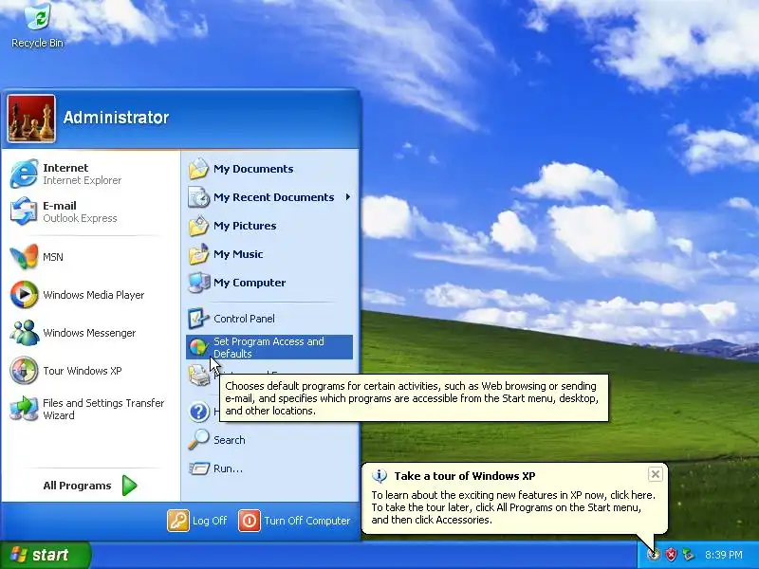The width and height of the screenshot is (759, 569).
Task: Open the Run... dialog icon
Action: pyautogui.click(x=198, y=468)
